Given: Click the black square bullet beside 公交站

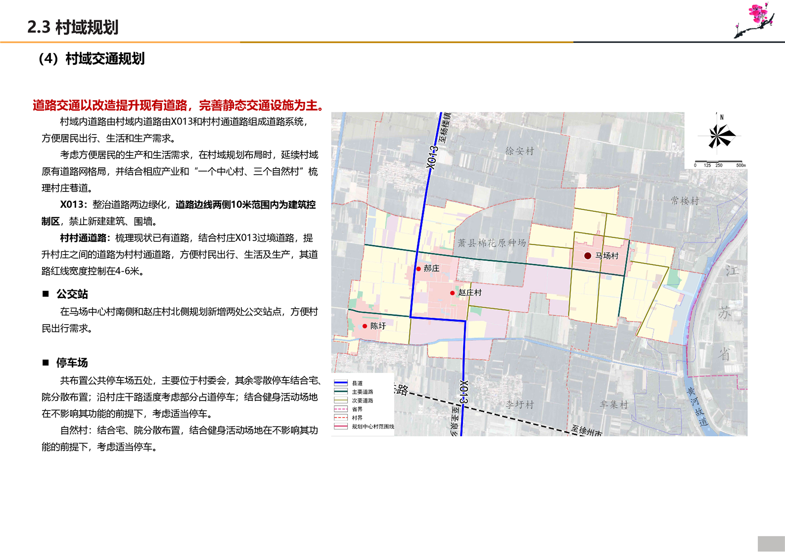Looking at the screenshot, I should tap(46, 294).
